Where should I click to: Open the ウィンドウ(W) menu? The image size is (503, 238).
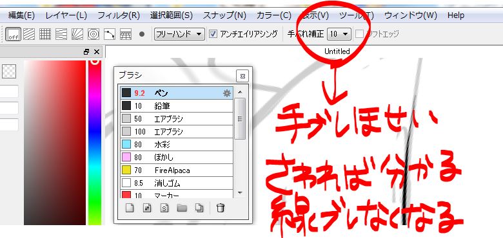[x=411, y=15]
